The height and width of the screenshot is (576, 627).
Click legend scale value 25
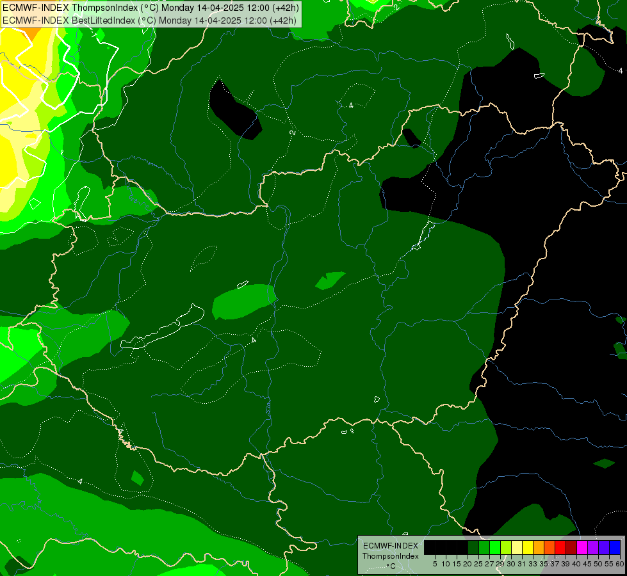[478, 564]
